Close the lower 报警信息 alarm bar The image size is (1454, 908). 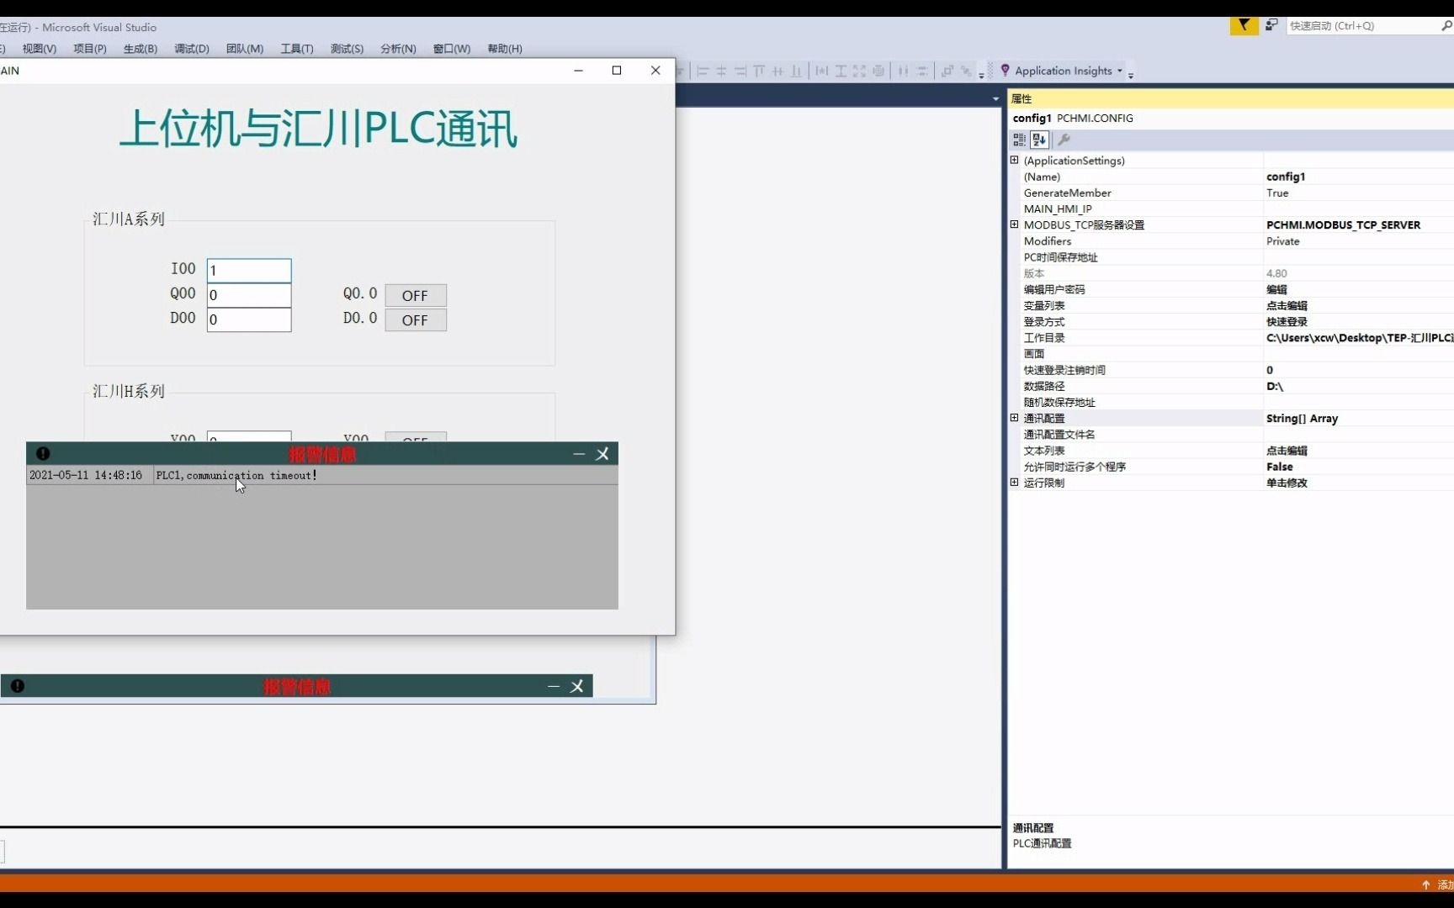click(x=577, y=686)
